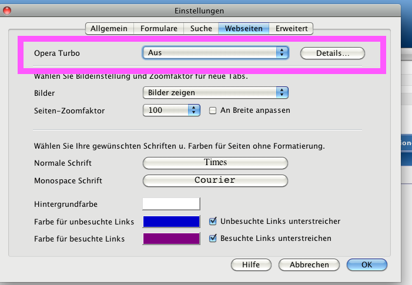Click the Details… button for Opera Turbo
Viewport: 412px width, 285px height.
(x=333, y=53)
